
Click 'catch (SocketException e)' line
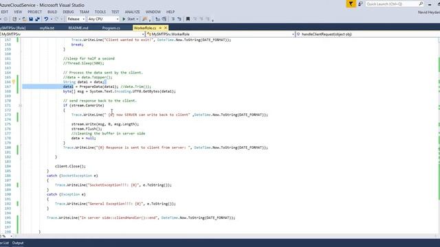[x=72, y=176]
